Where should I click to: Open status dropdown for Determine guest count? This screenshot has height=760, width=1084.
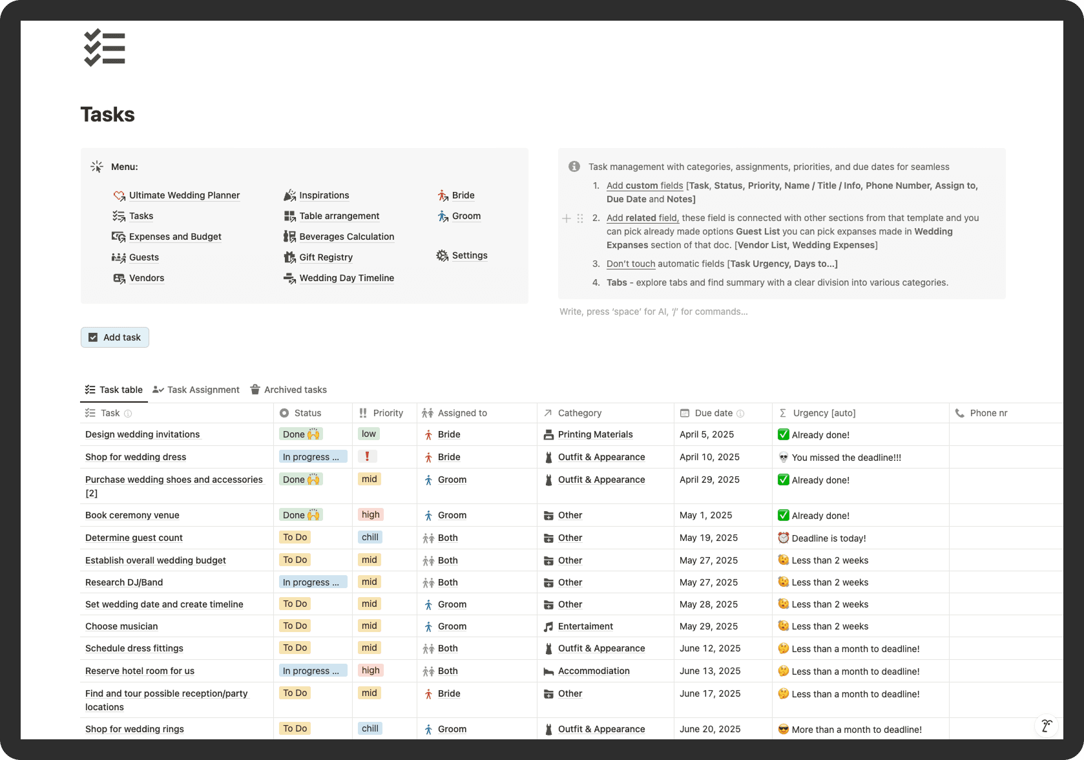(x=295, y=538)
